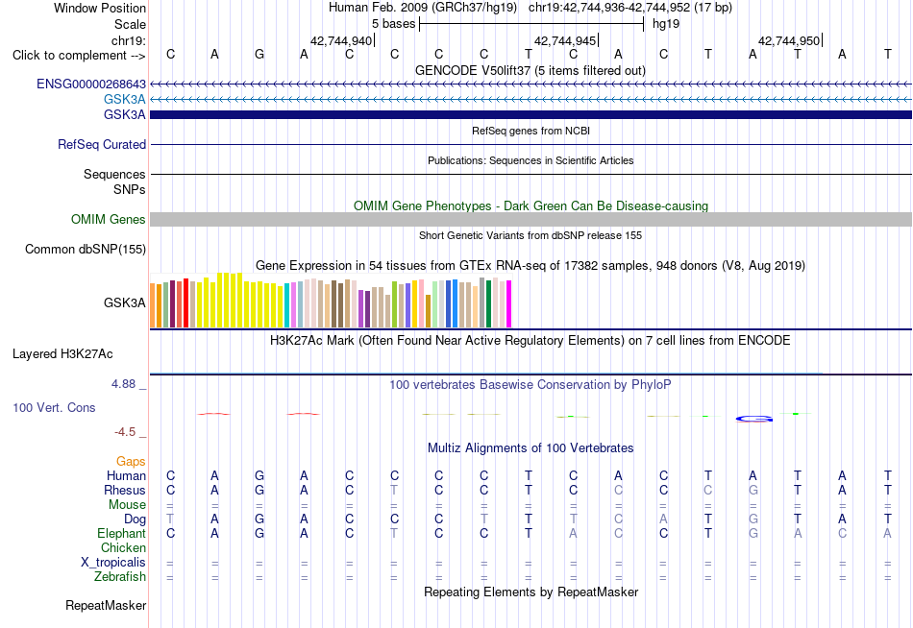Click 'Human Feb. 2009 (GRCh37/hg19)' text
This screenshot has height=628, width=913.
pyautogui.click(x=425, y=8)
